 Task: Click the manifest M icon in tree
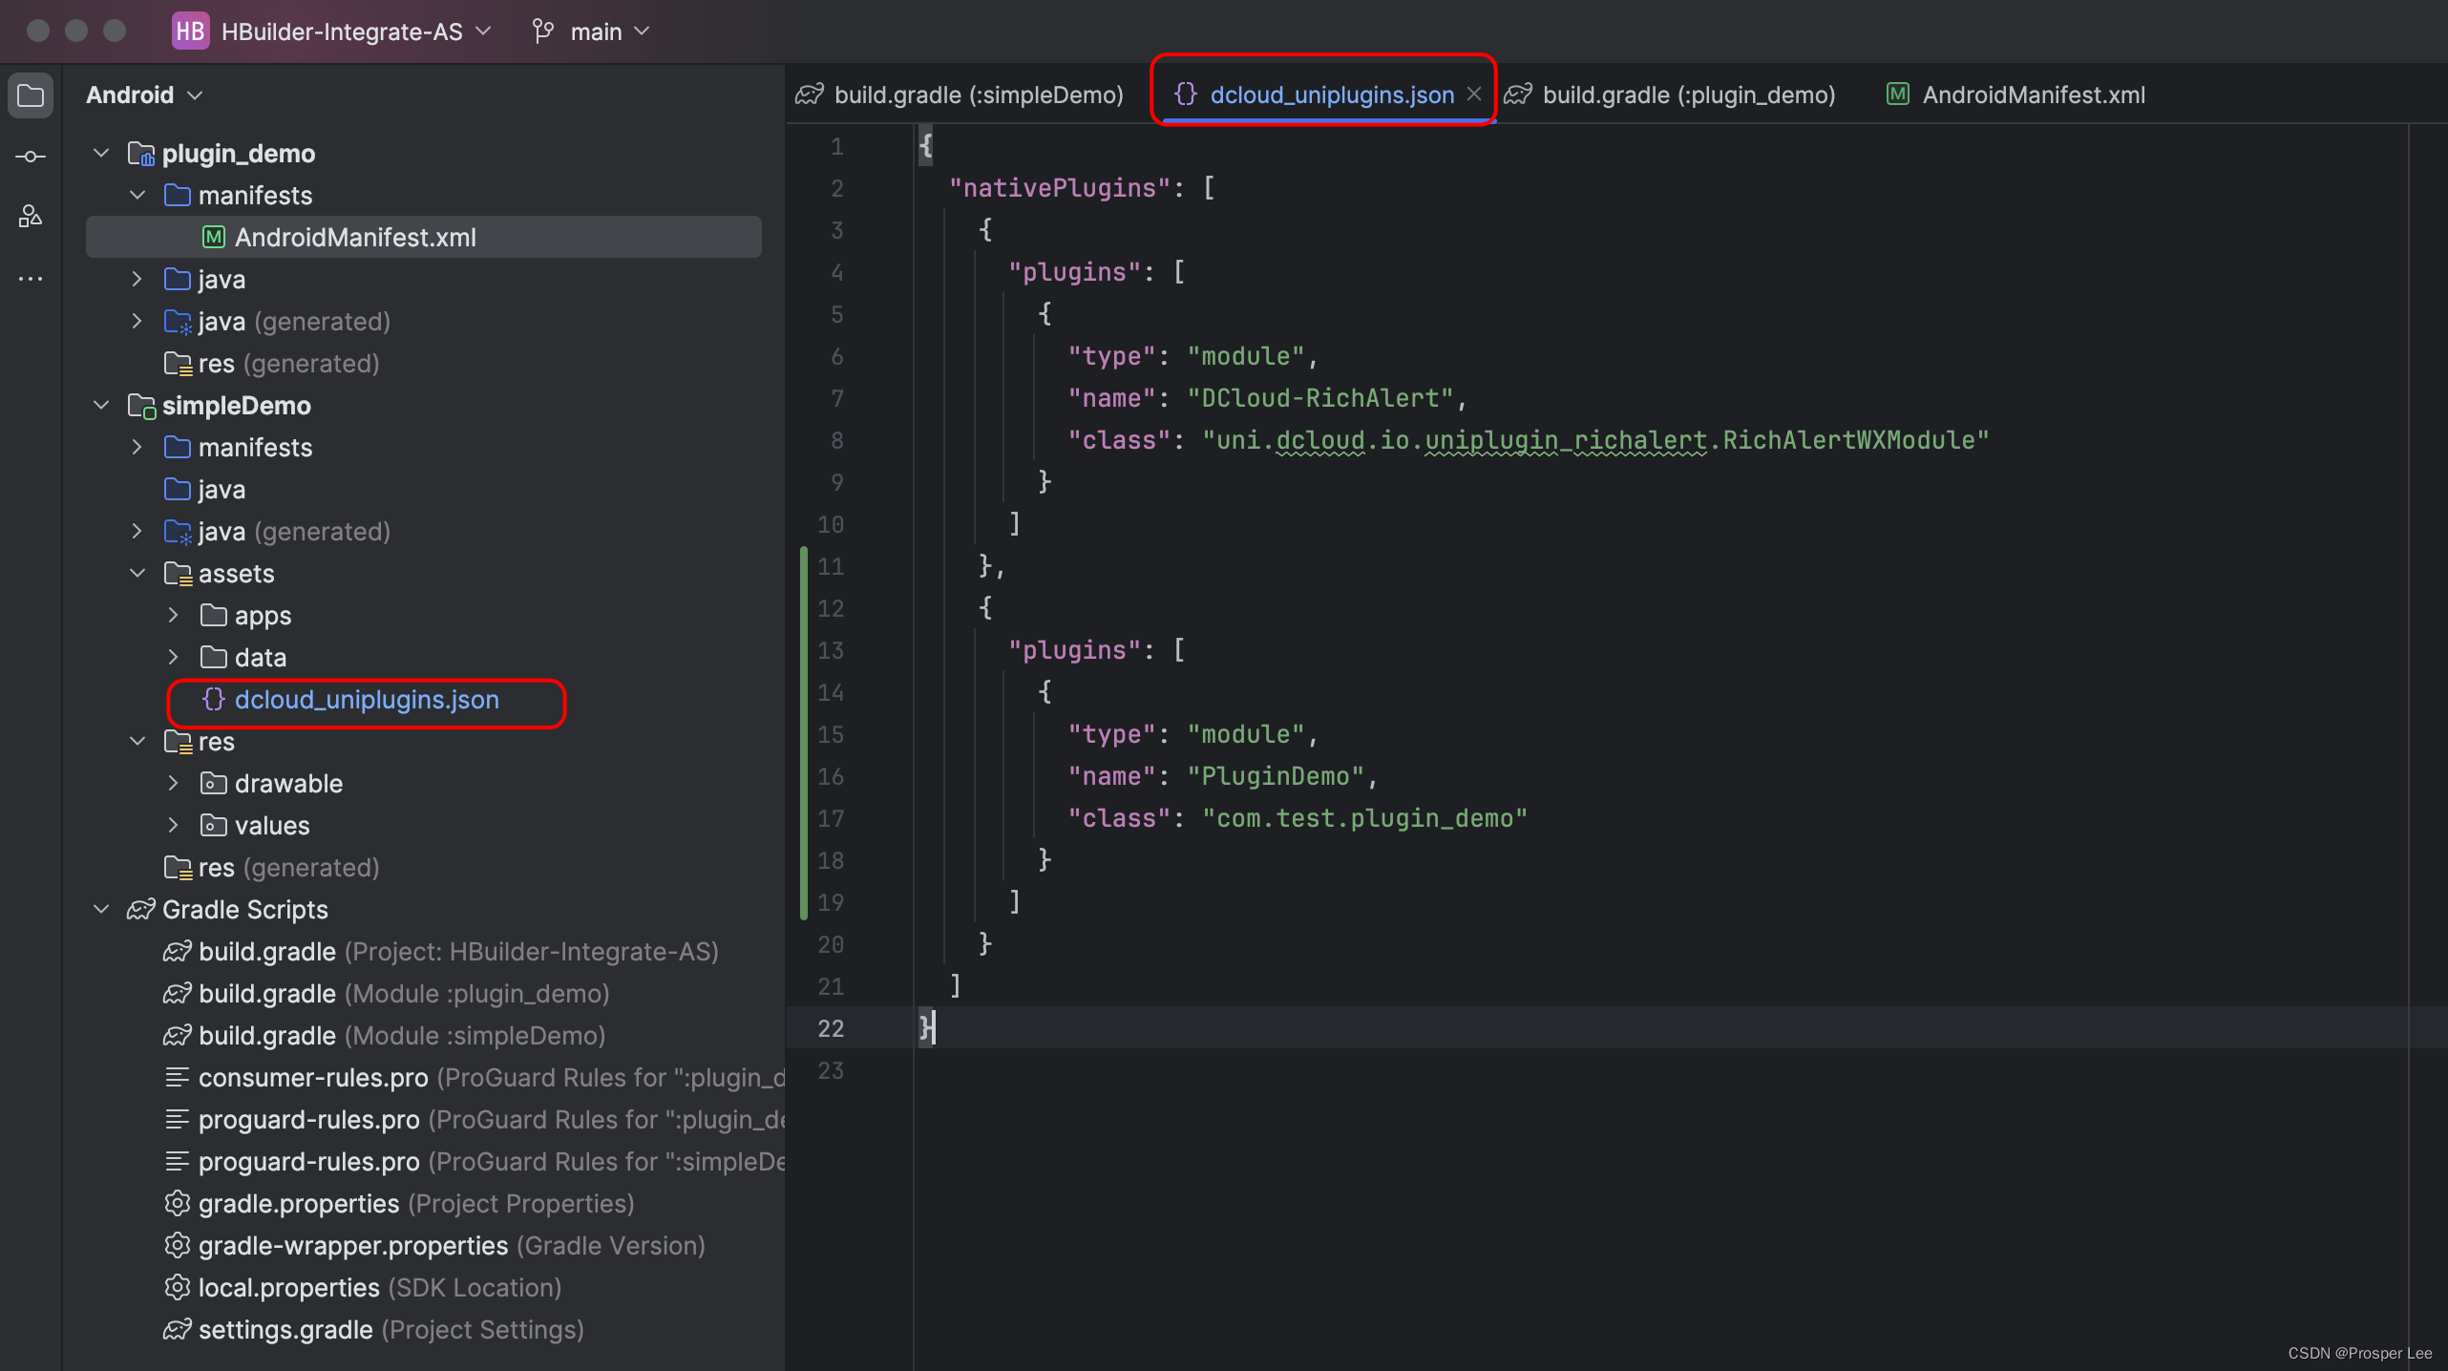coord(214,237)
